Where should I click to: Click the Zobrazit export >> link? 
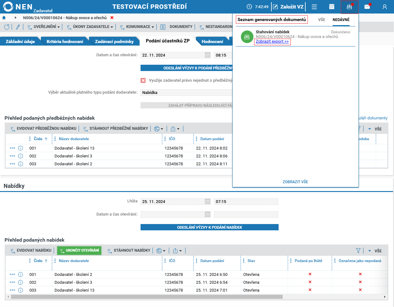(272, 41)
